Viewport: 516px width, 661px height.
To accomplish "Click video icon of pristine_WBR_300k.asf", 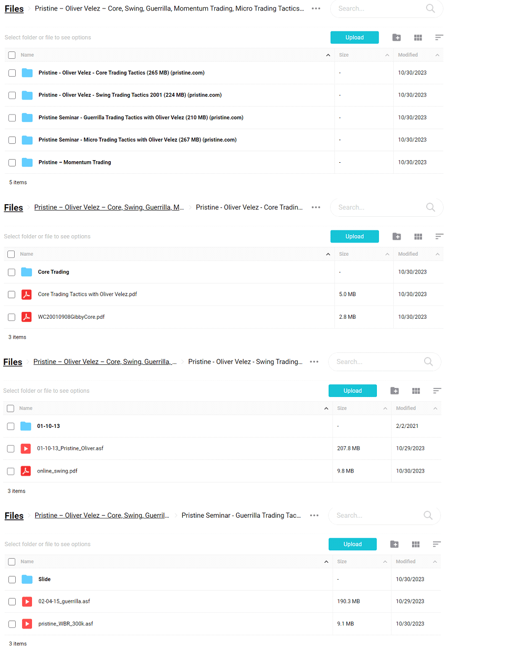I will click(27, 624).
